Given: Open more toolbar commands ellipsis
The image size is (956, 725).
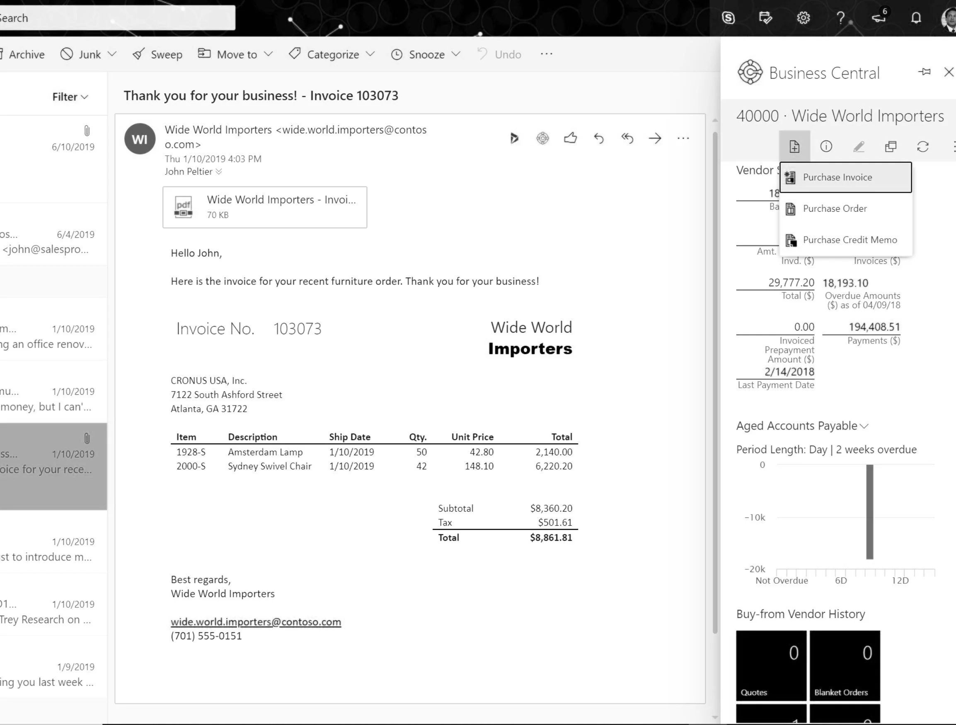Looking at the screenshot, I should click(x=546, y=54).
